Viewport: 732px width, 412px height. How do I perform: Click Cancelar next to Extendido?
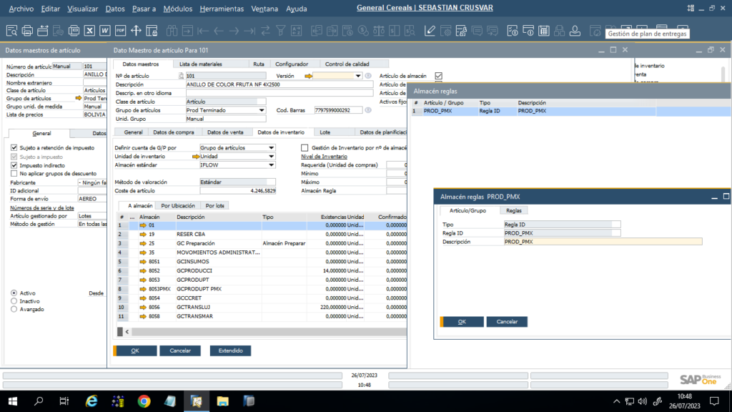180,350
